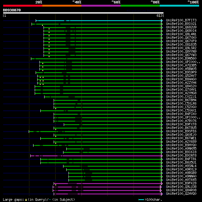Screen dimensions: 202x202
Task: Click UniRef100_A9NKM5 subject name
Action: click(181, 149)
